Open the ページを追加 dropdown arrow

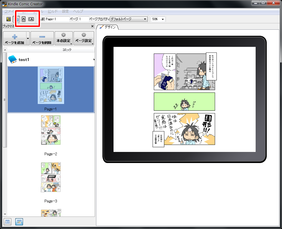(x=28, y=38)
